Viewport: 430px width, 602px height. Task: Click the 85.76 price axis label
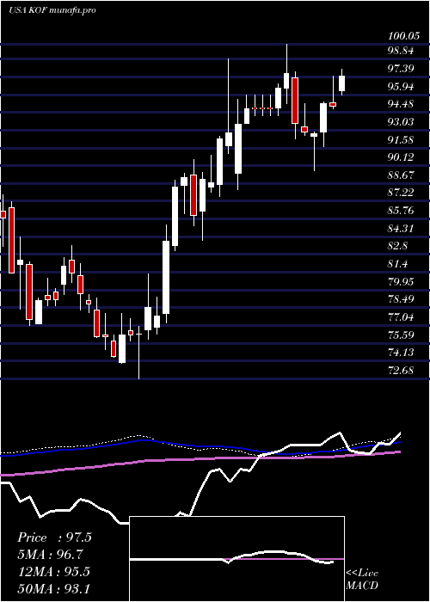click(401, 211)
